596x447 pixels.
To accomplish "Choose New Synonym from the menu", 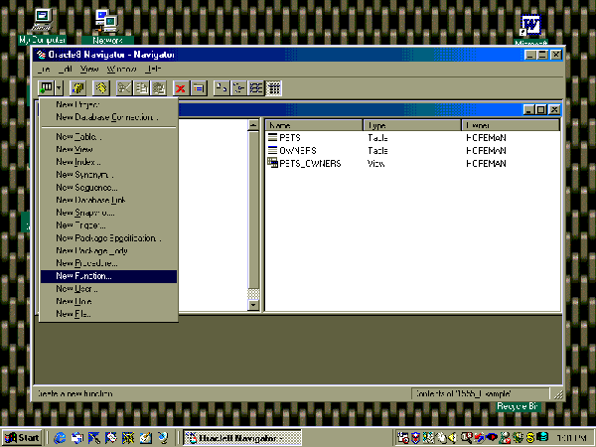I will tap(108, 175).
